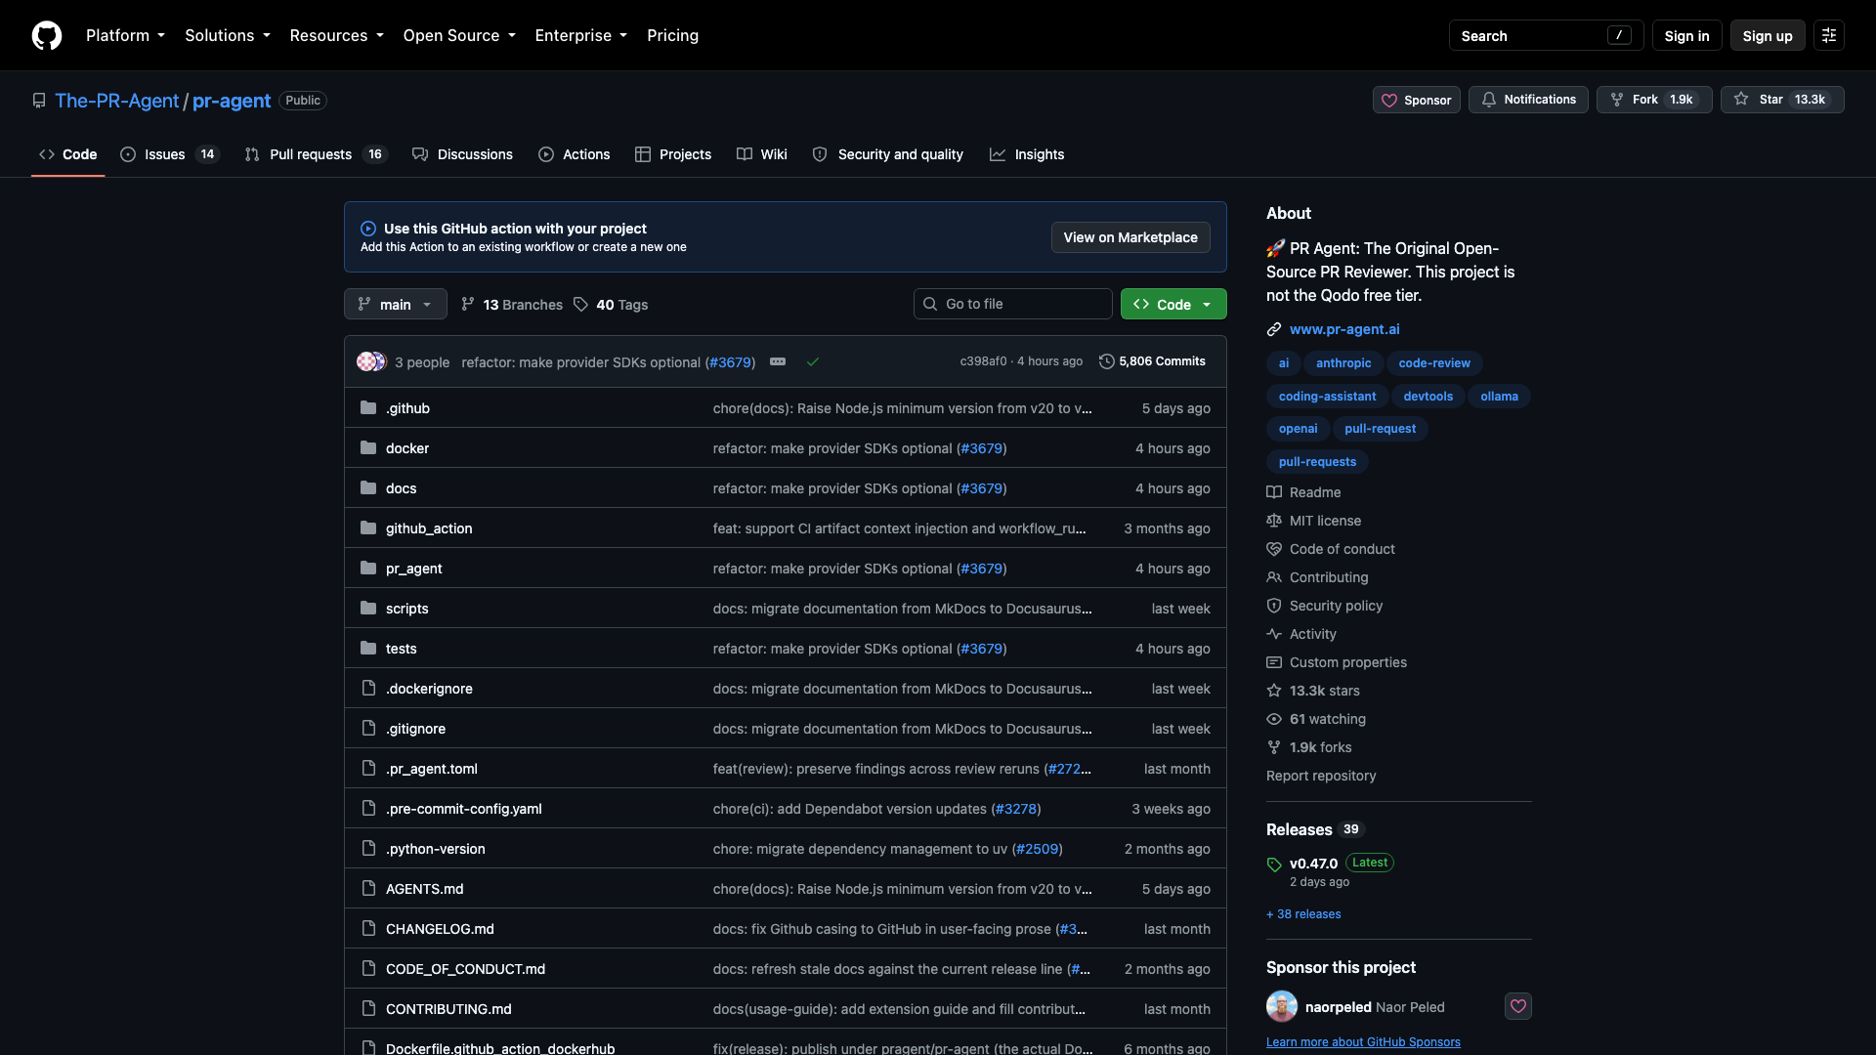Click the Notifications bell button
The width and height of the screenshot is (1876, 1055).
[x=1528, y=100]
